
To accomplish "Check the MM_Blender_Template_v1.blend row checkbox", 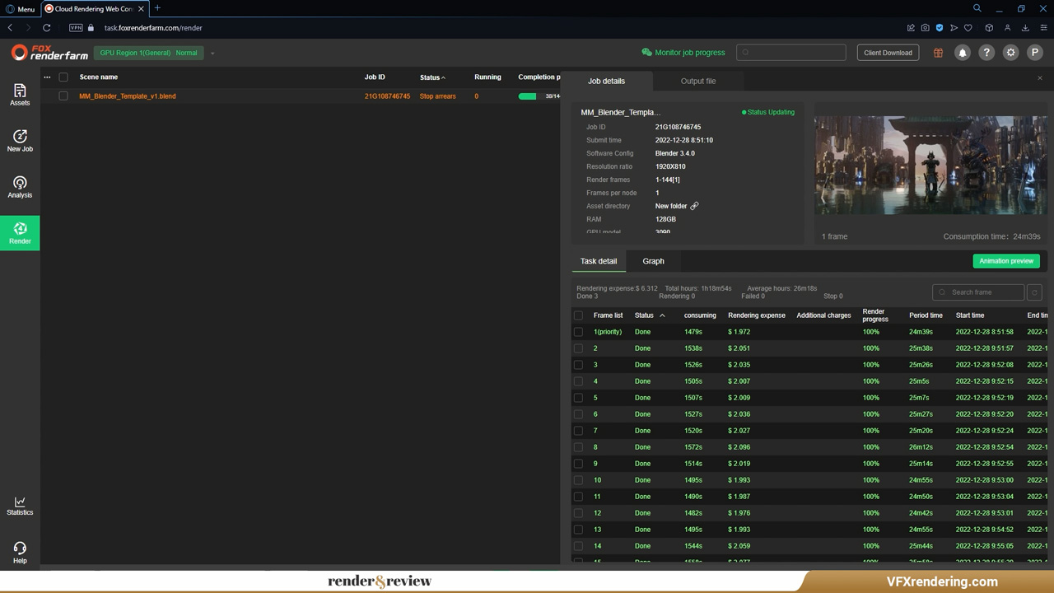I will click(63, 96).
